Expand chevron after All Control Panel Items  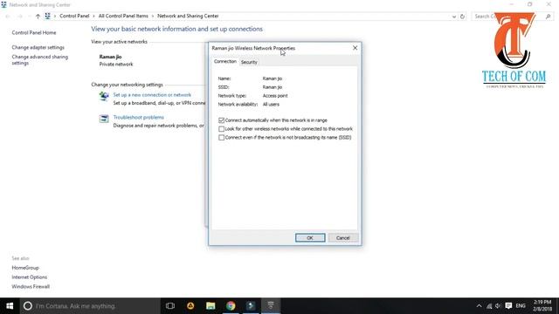[x=153, y=16]
